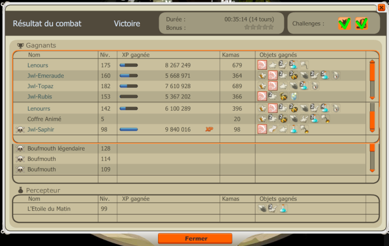Select the dark horn in L'Etoile du Matin's loot

coord(262,208)
